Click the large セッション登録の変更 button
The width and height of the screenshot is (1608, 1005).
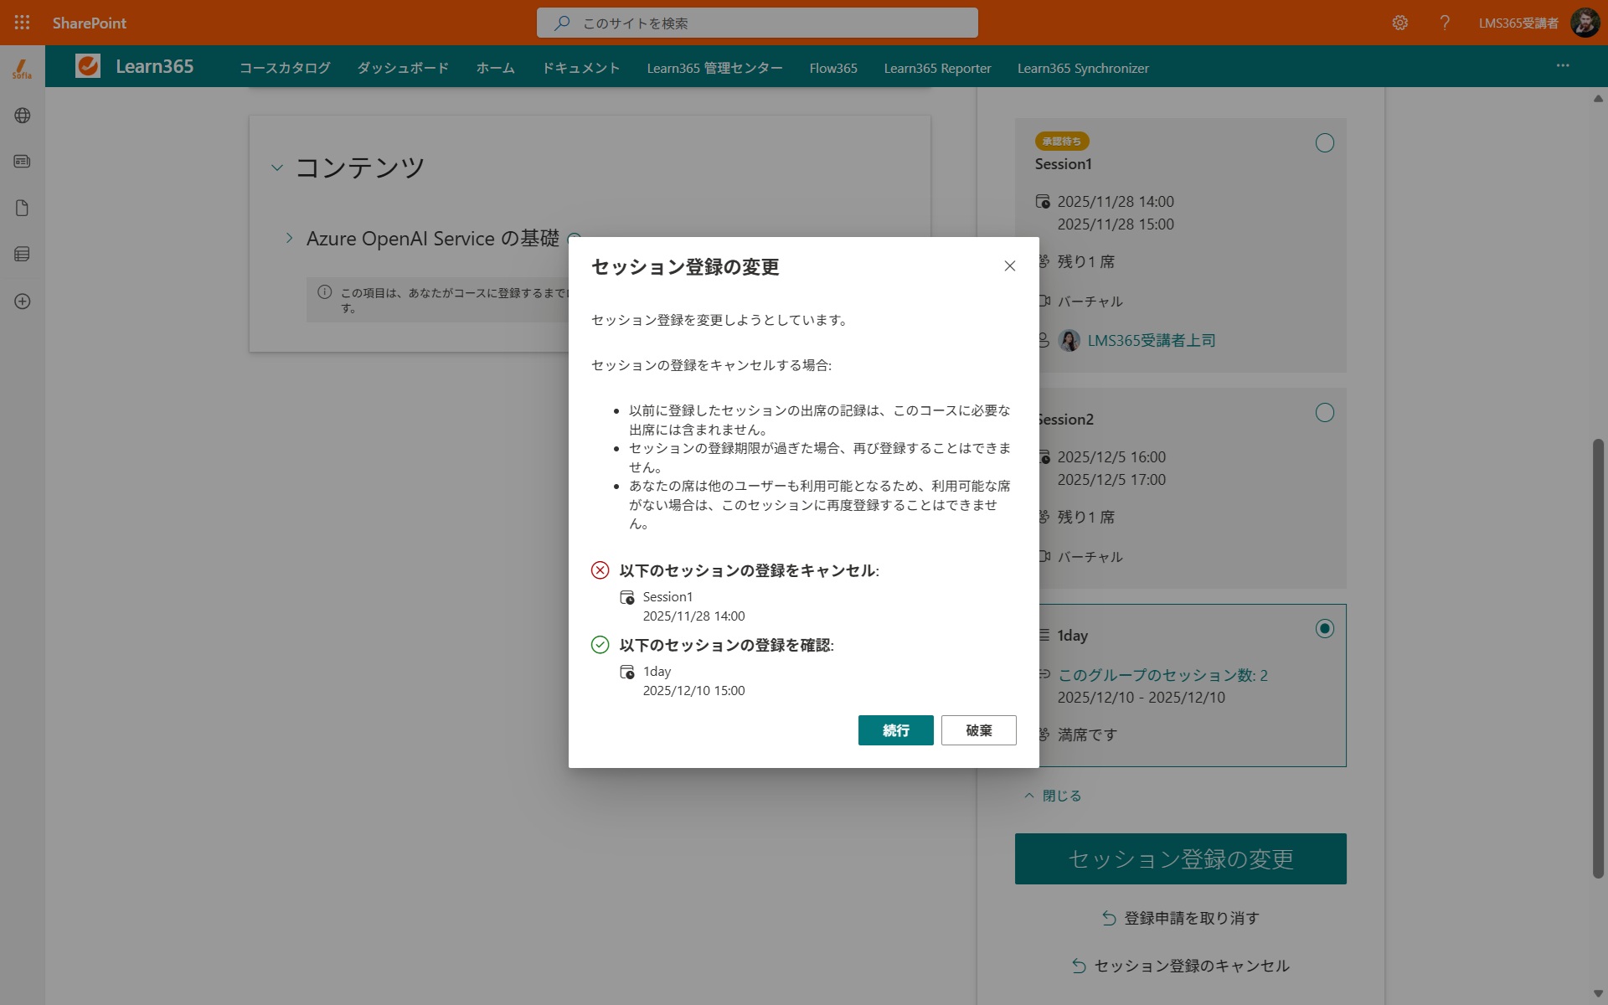point(1181,858)
